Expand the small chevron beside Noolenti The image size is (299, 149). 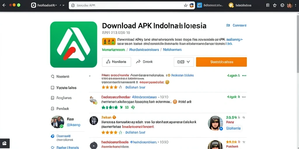pos(90,76)
